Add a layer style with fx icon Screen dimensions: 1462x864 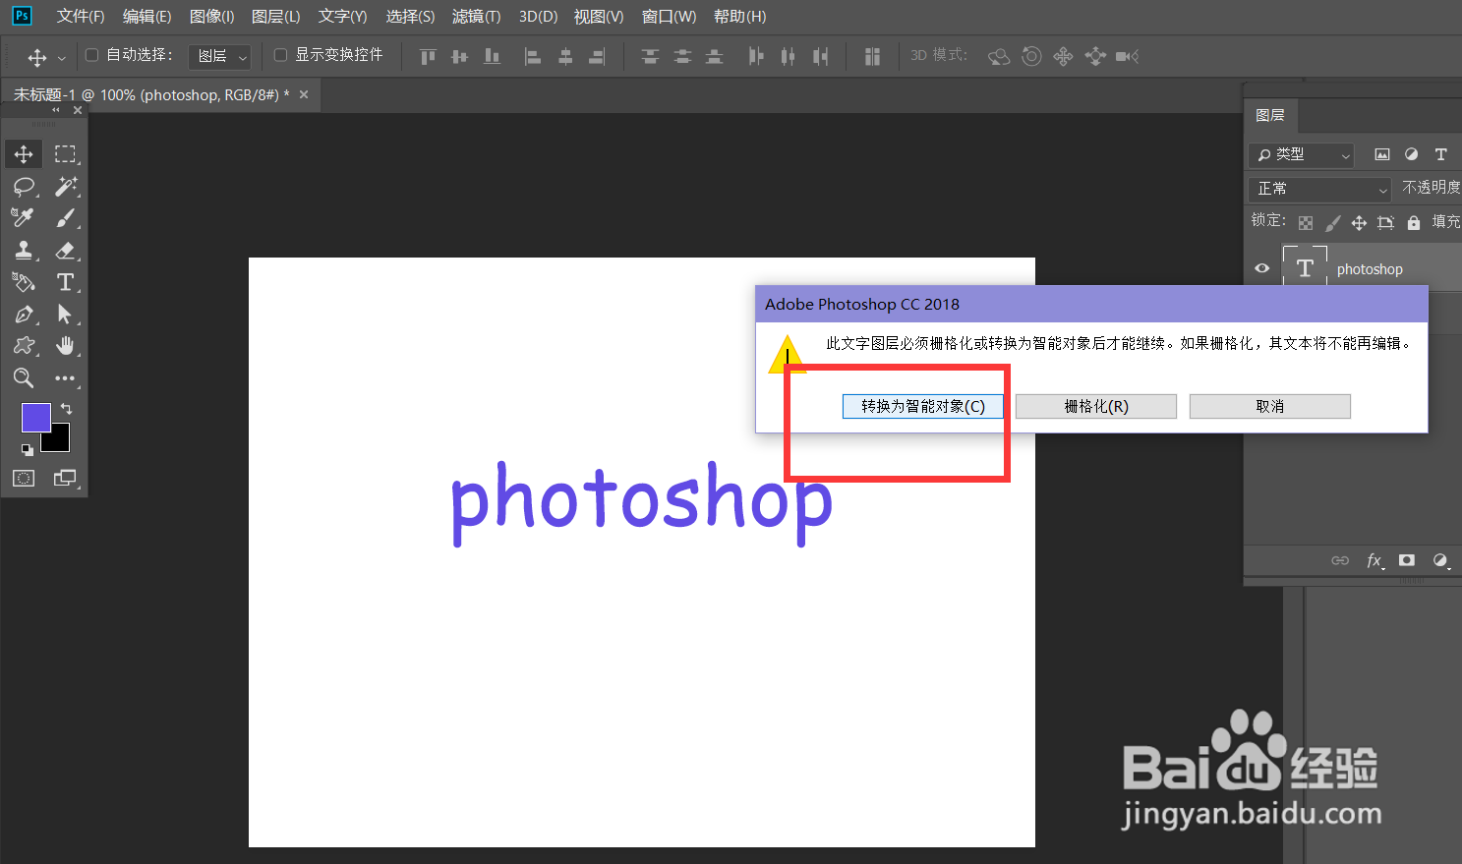click(1374, 560)
